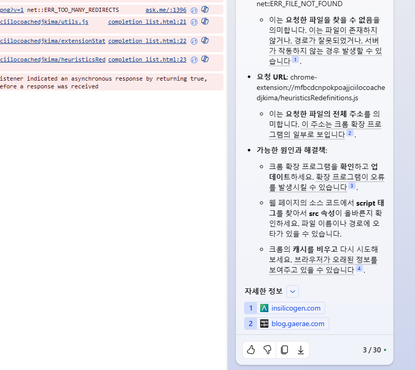Click the network request icon beside completion_list.html:21

point(194,22)
